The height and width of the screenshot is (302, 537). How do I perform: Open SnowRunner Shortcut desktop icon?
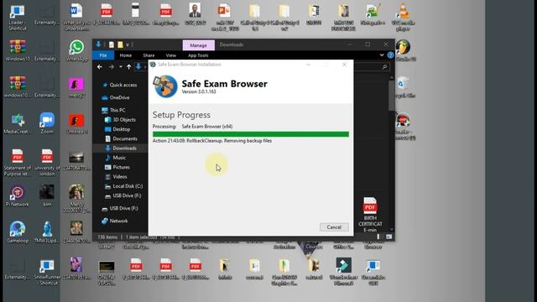(47, 272)
